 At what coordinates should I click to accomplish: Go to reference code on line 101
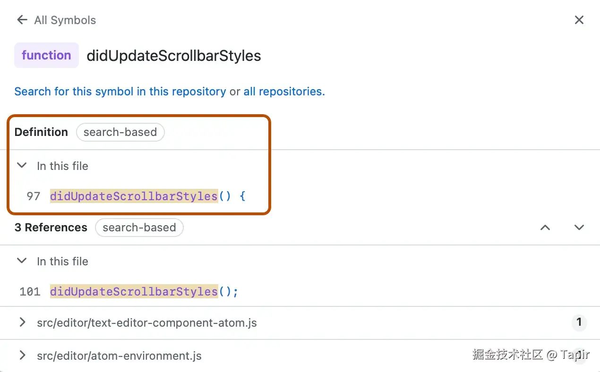[x=144, y=291]
